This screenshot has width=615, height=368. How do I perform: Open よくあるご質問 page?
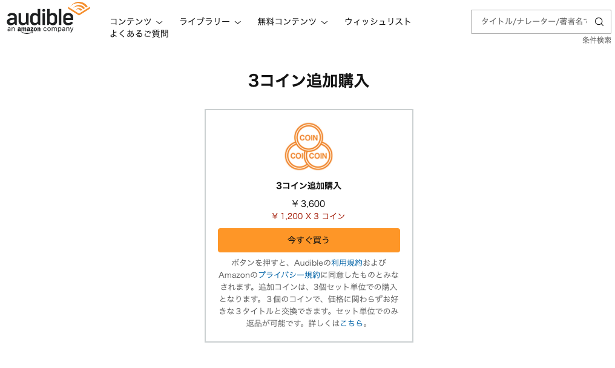coord(139,34)
